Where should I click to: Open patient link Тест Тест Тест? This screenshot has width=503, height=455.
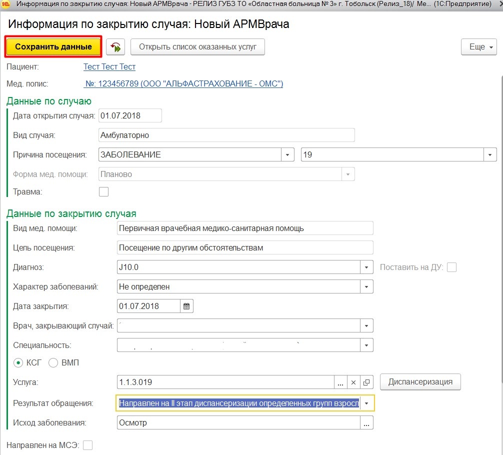[x=109, y=66]
